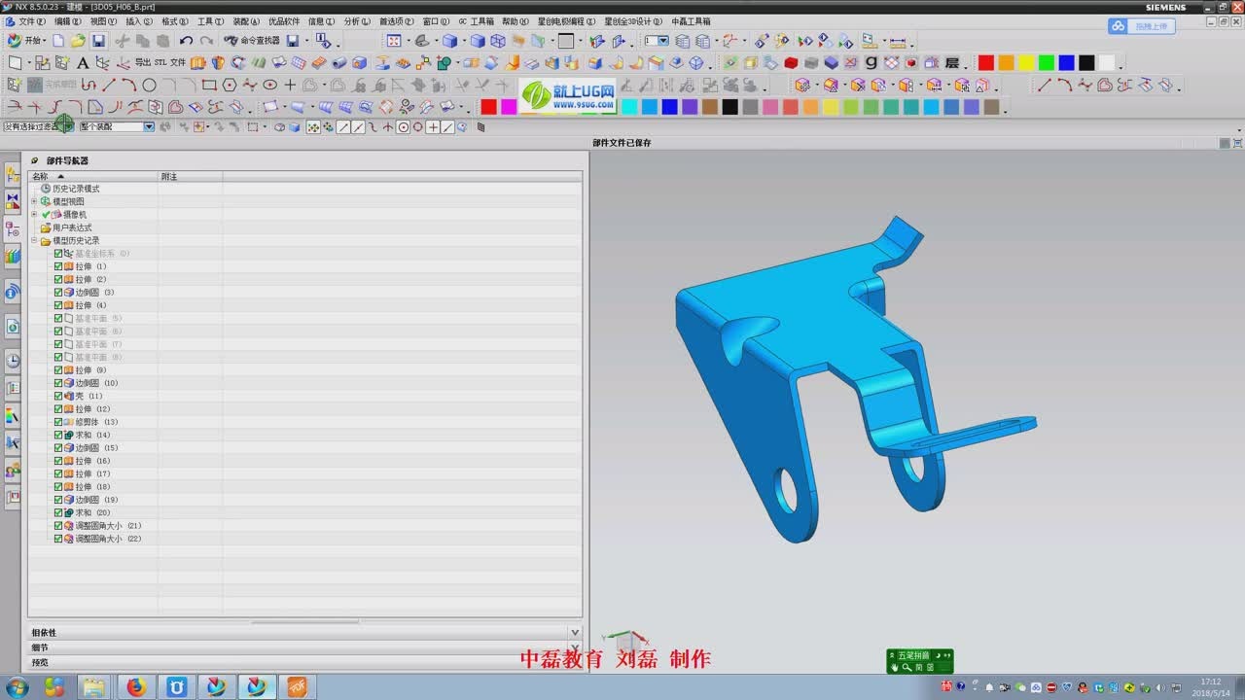Uncheck 拉伸 (2) feature checkbox
Viewport: 1245px width, 700px height.
click(x=58, y=279)
